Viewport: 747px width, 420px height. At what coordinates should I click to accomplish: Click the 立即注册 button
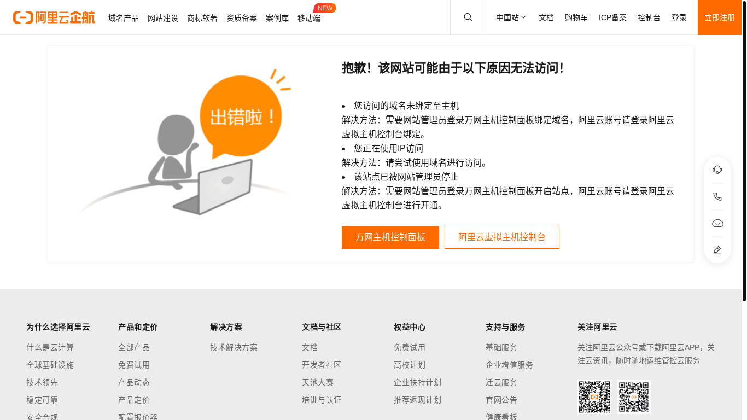pos(720,17)
